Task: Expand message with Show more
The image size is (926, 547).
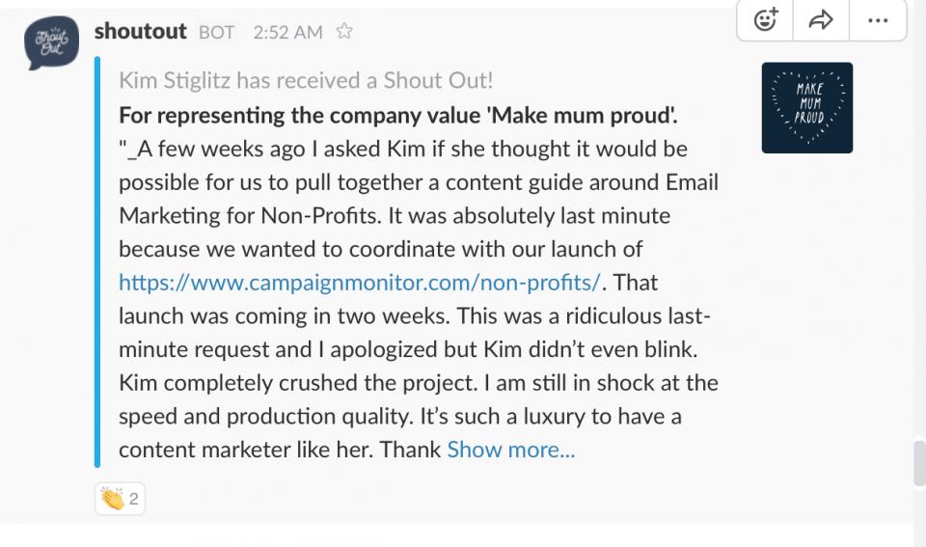Action: [511, 450]
